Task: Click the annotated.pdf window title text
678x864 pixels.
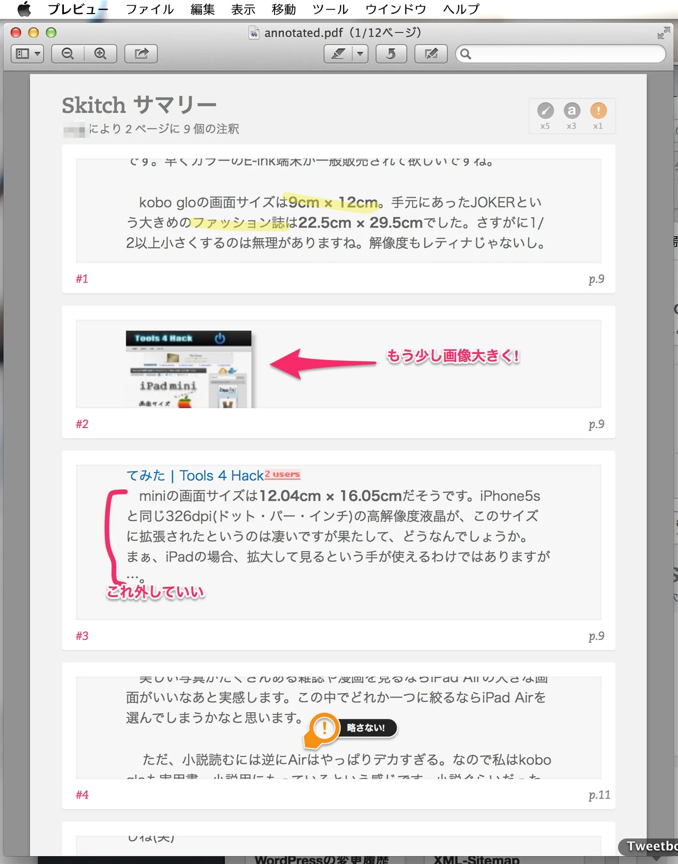Action: tap(342, 32)
